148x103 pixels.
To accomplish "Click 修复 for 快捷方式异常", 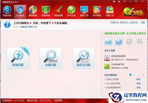I will (138, 79).
